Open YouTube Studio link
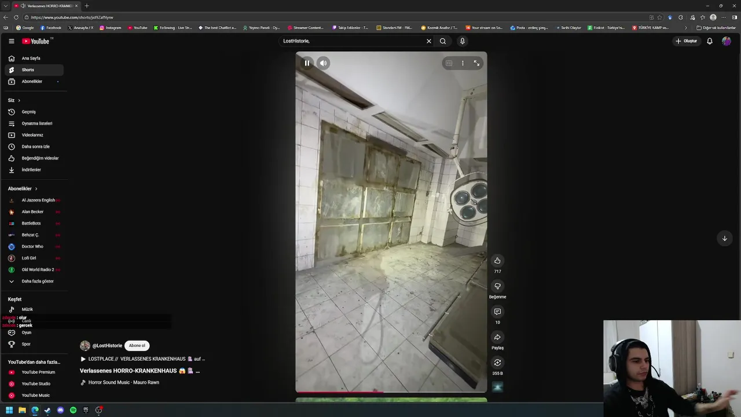The width and height of the screenshot is (741, 417). 34,384
